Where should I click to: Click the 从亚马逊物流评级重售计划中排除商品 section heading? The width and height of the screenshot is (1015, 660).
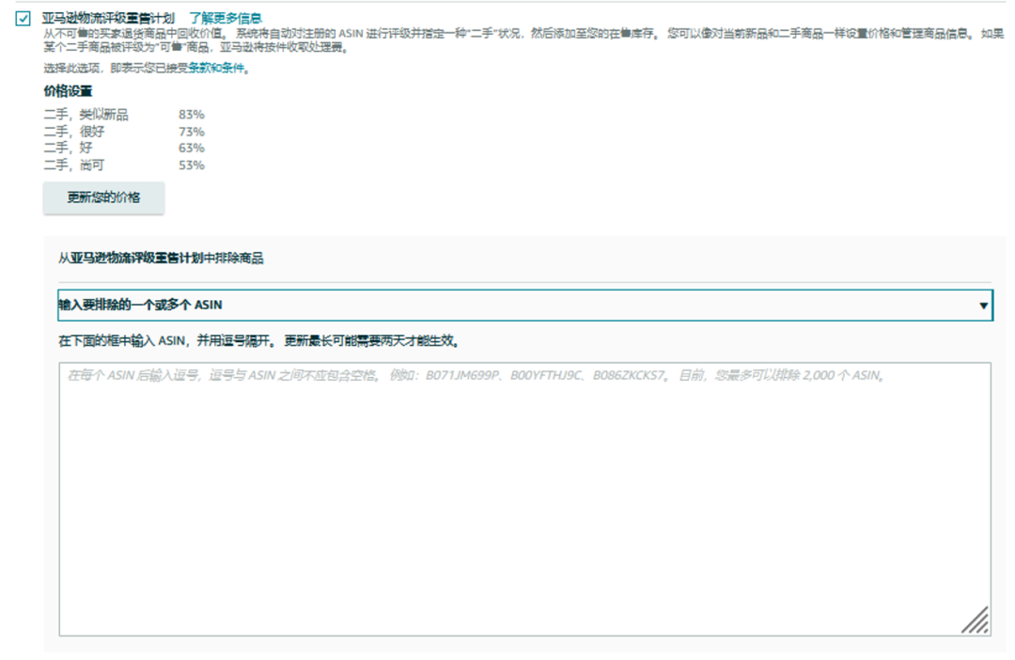pos(161,258)
